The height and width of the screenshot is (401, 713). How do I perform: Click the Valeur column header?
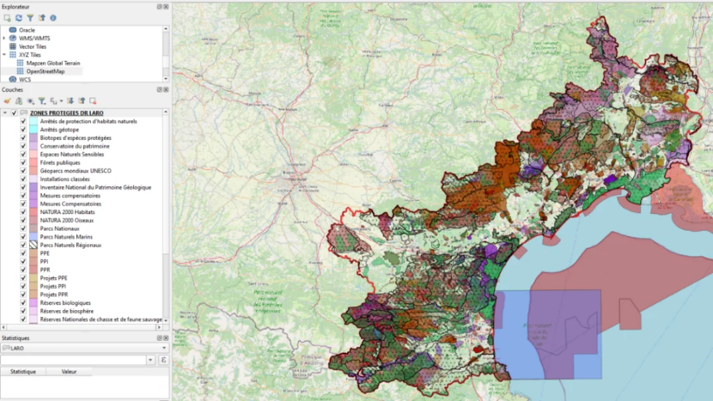(69, 371)
